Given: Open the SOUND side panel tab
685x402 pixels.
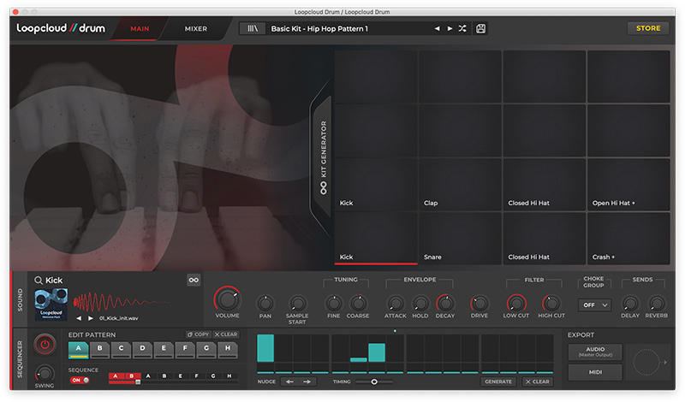Looking at the screenshot, I should tap(20, 299).
